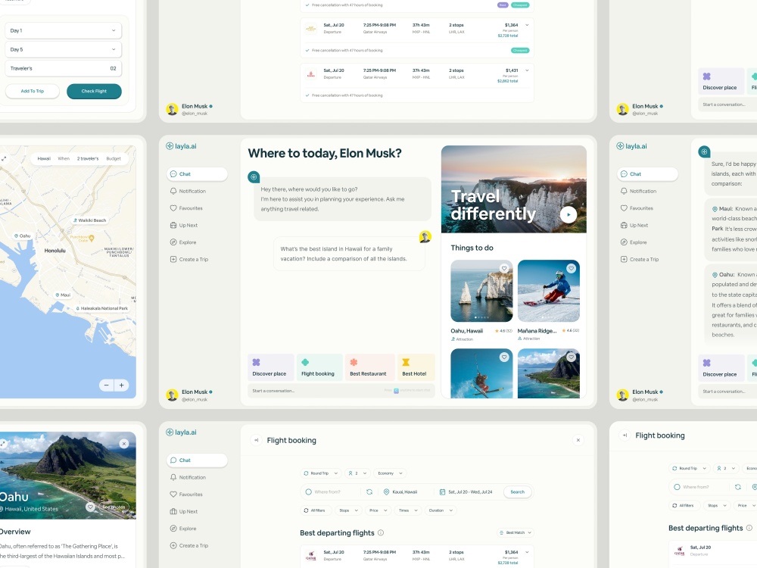This screenshot has height=568, width=757.
Task: Click layla.ai logo in the 'Where to today' panel
Action: click(181, 146)
